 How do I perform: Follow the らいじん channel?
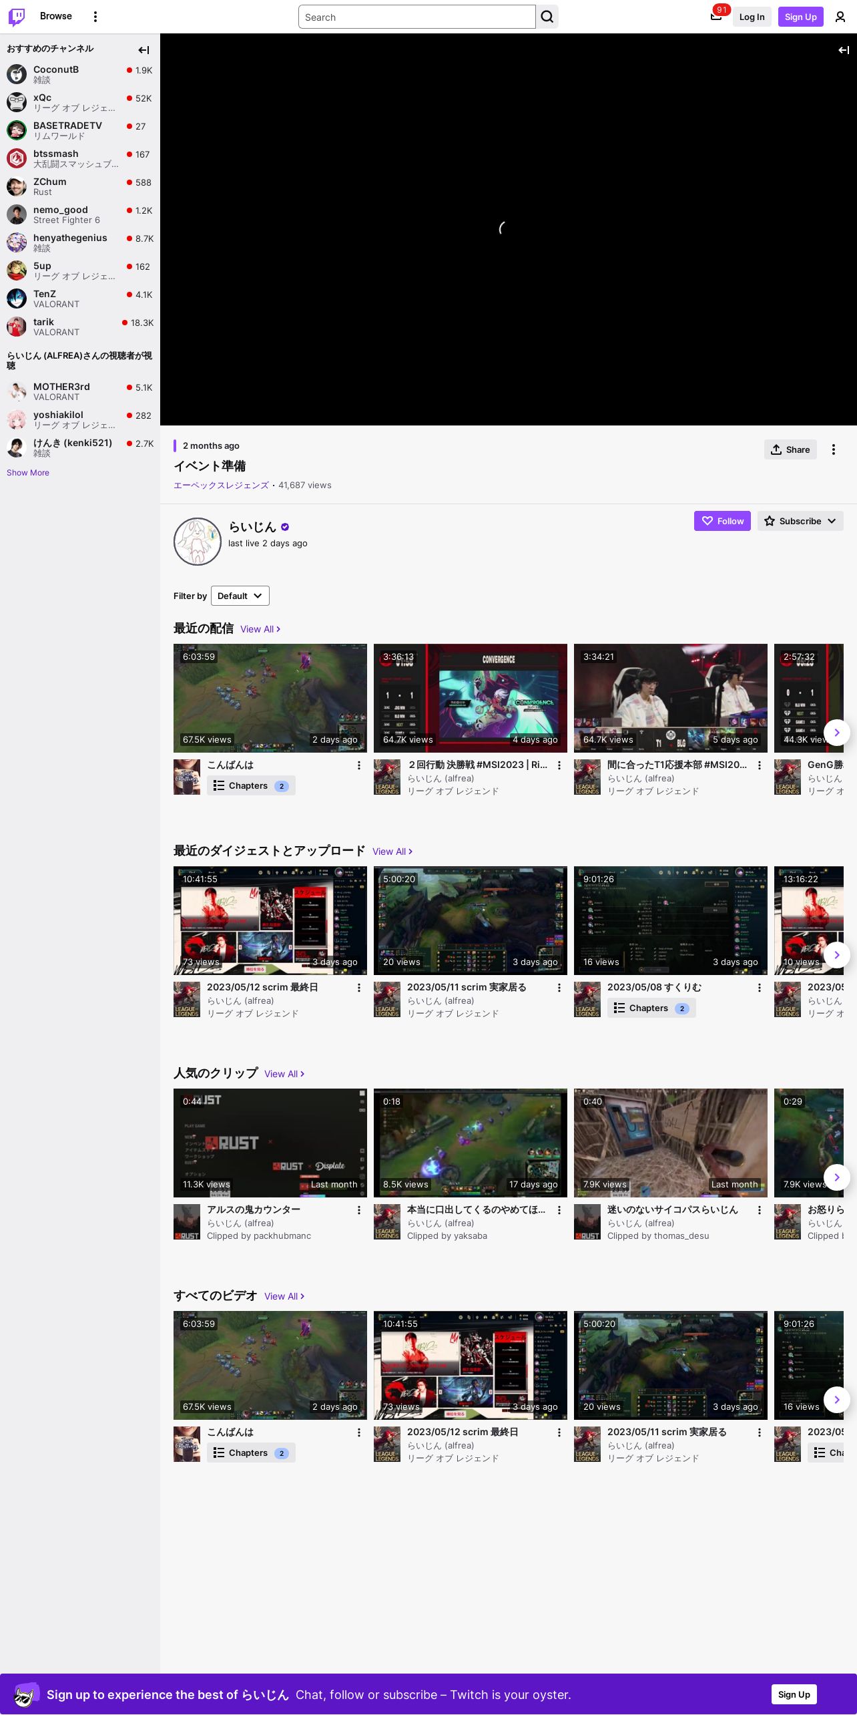point(722,521)
